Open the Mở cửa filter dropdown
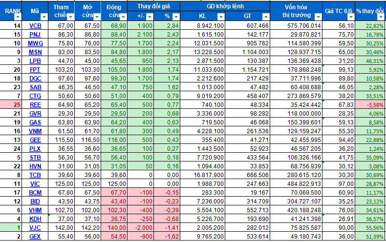 (x=97, y=17)
